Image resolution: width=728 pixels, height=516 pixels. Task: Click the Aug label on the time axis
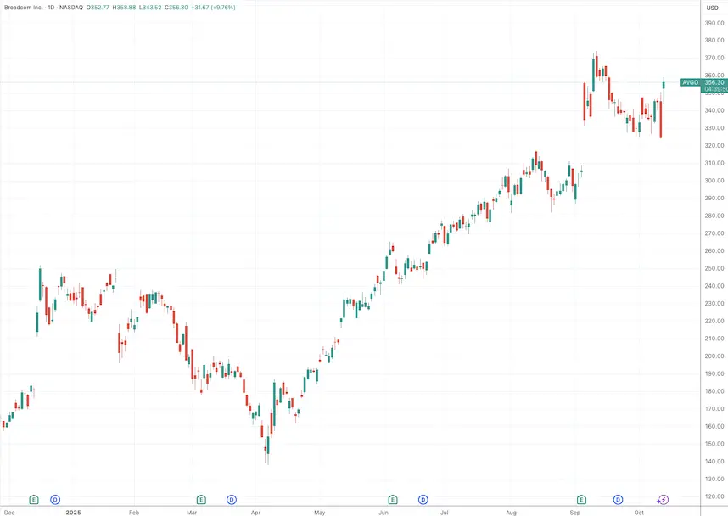coord(512,513)
